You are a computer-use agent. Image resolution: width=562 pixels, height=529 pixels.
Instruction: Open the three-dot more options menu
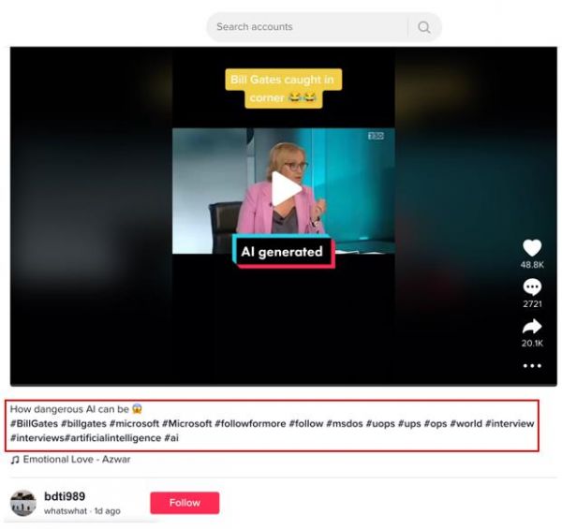point(532,366)
